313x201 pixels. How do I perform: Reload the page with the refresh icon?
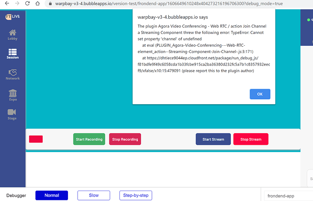tap(27, 3)
